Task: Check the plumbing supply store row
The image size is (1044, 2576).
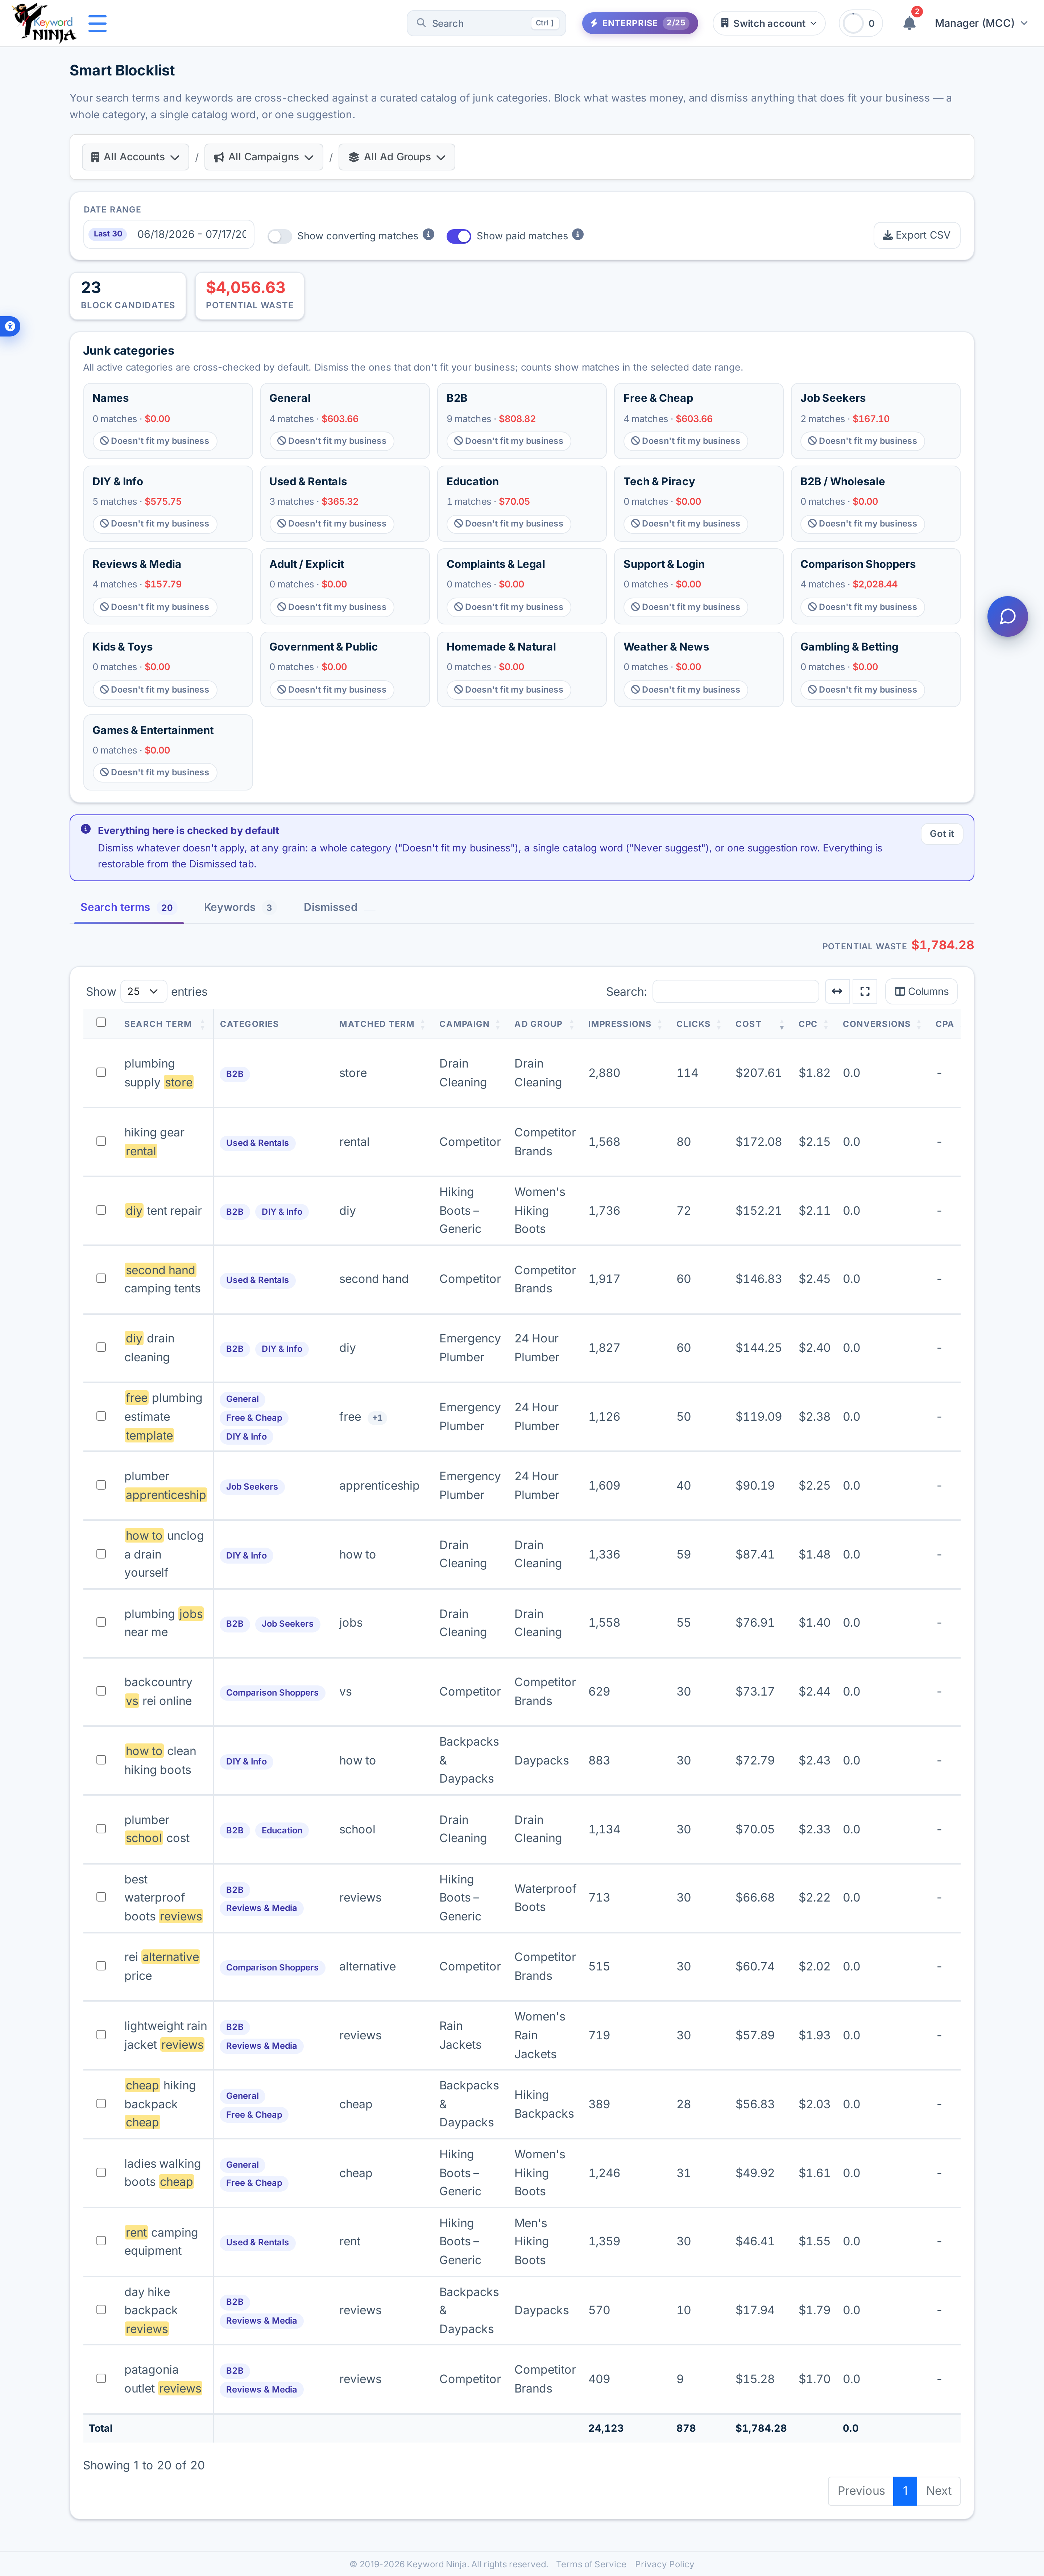Action: click(101, 1072)
